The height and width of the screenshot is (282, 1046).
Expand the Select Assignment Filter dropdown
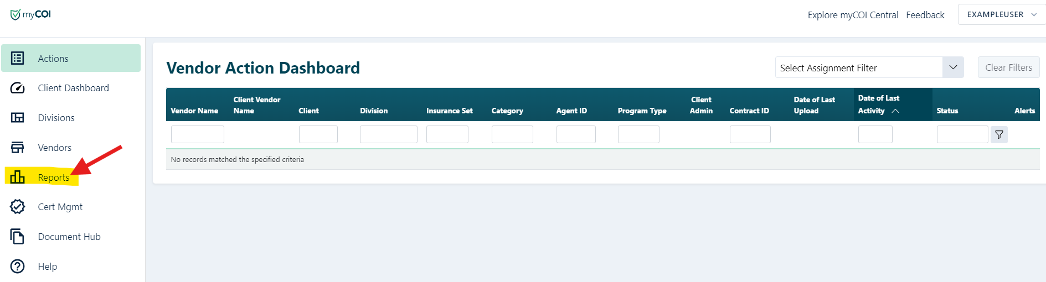coord(952,67)
